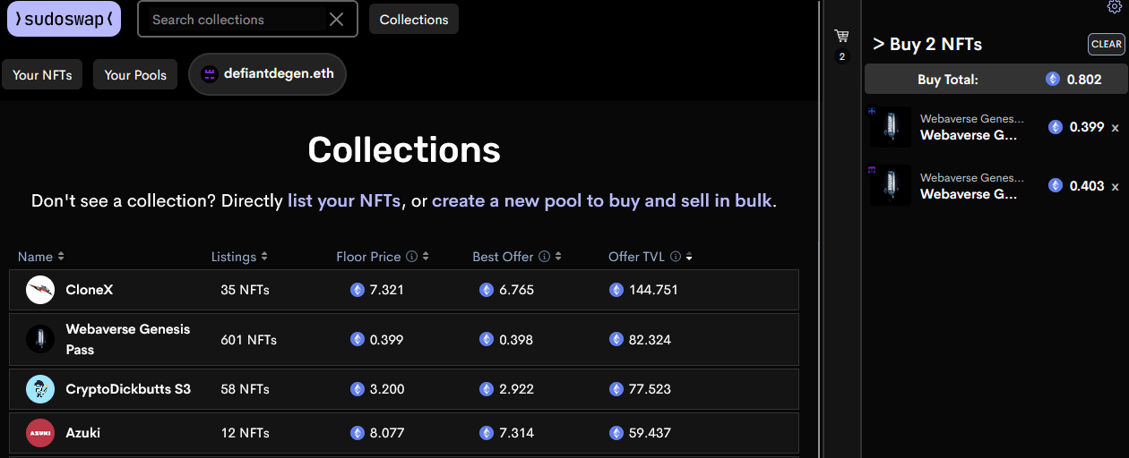
Task: Click the sudoswap logo
Action: pos(64,19)
